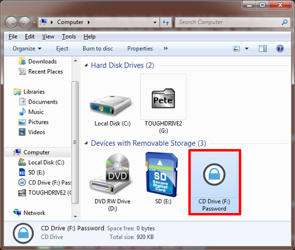The height and width of the screenshot is (250, 295).
Task: Select the SD (E:) card drive icon
Action: pos(162,174)
